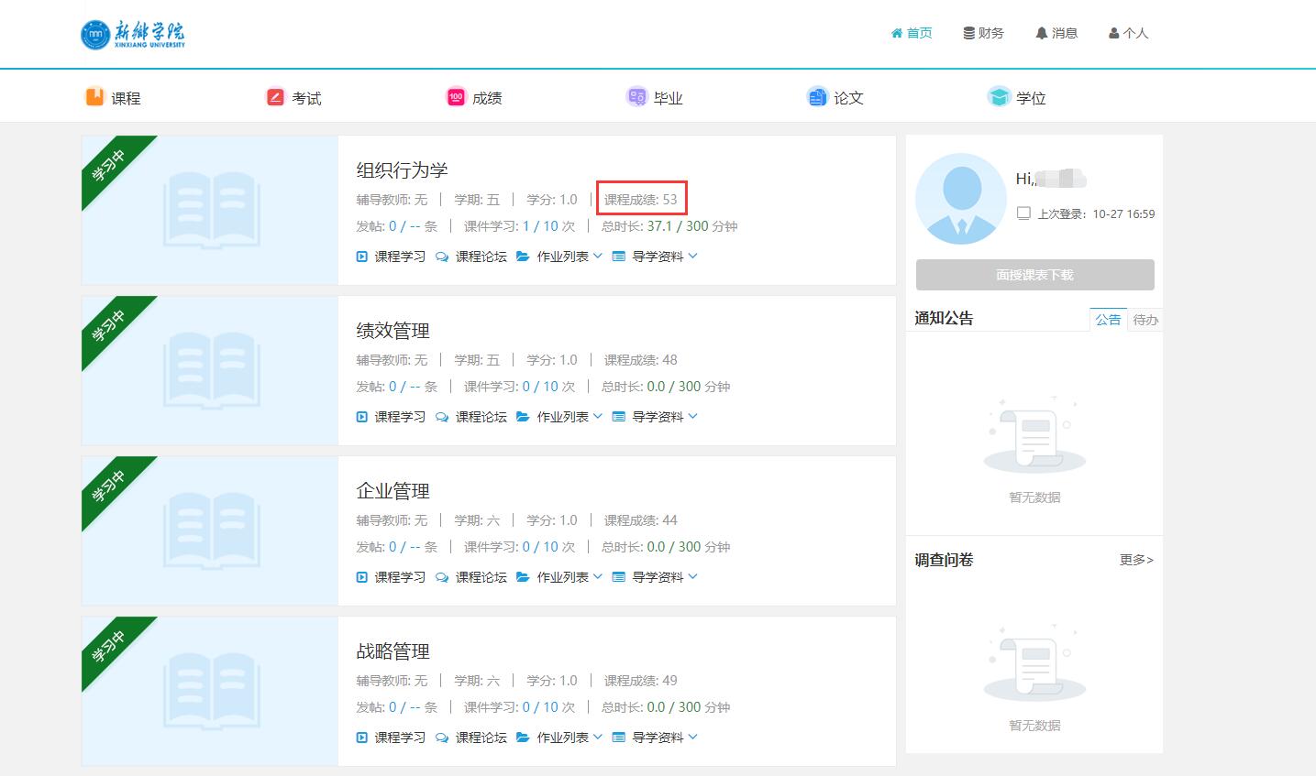Select the 公告 tab
Image resolution: width=1316 pixels, height=776 pixels.
(x=1108, y=320)
